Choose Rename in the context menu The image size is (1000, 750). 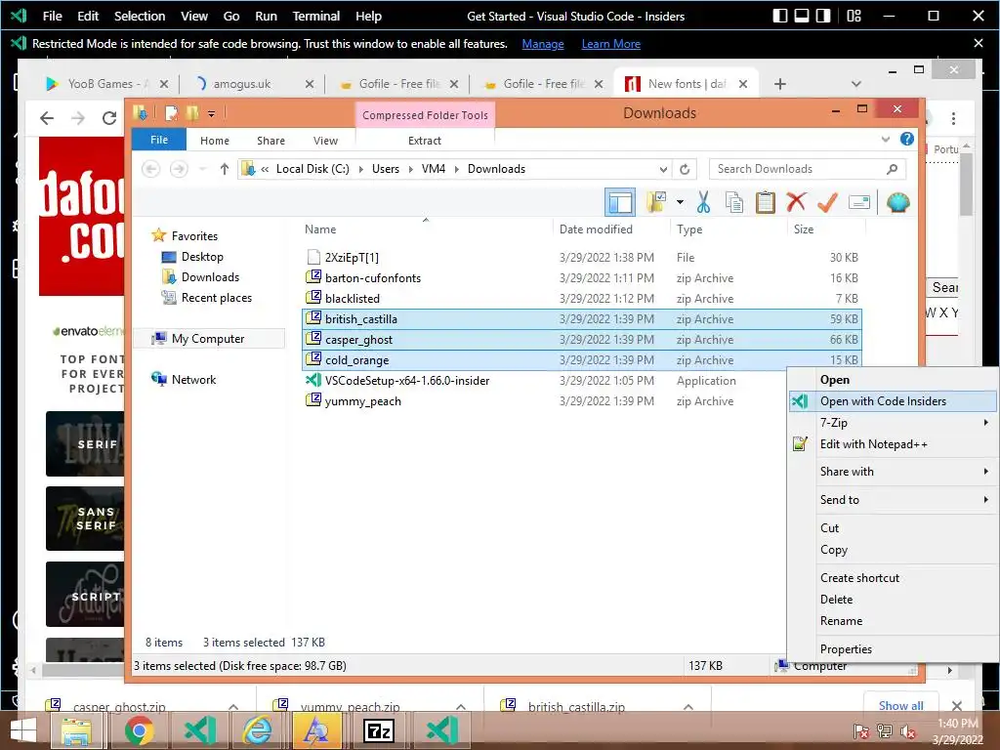[893, 620]
